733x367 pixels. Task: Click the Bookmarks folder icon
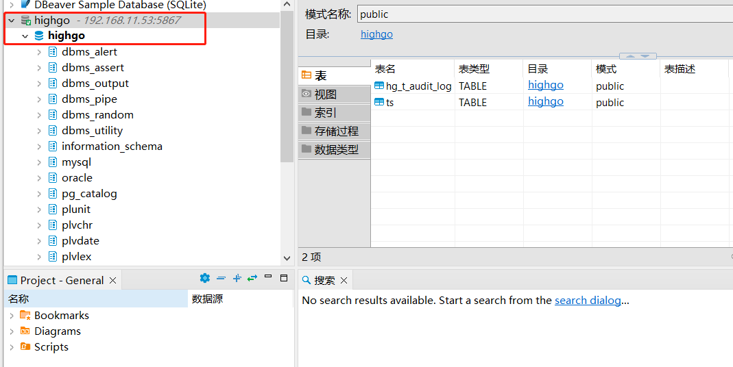[25, 315]
